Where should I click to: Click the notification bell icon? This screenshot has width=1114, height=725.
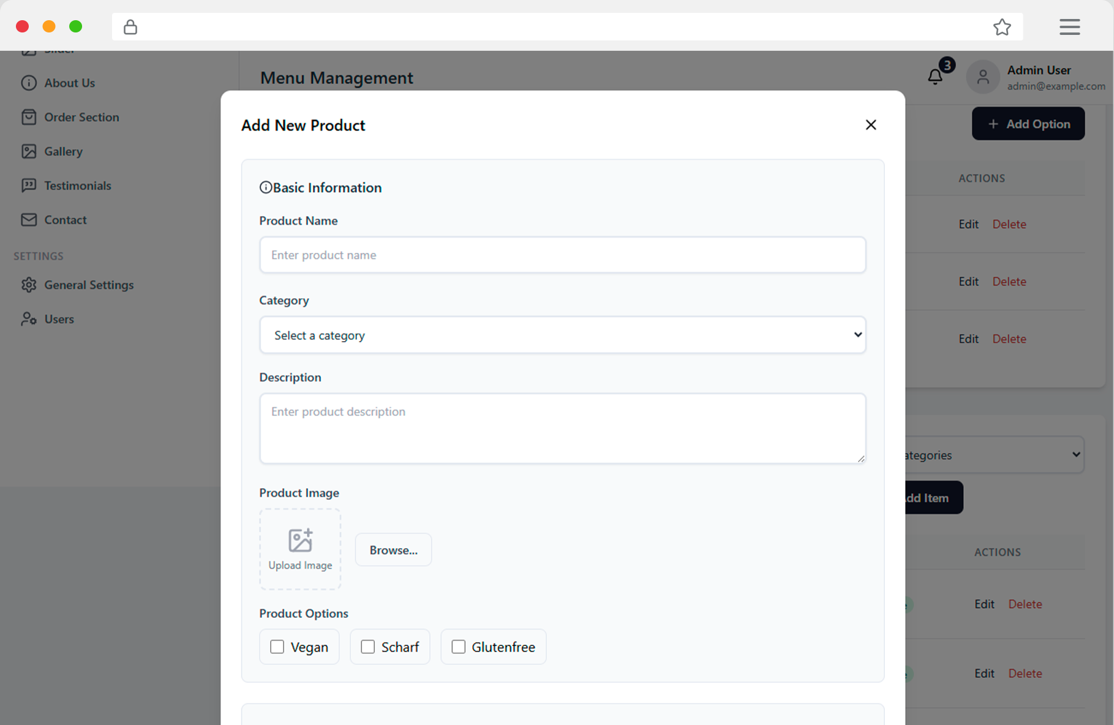935,77
